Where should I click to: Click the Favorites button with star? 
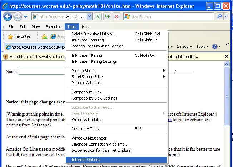(19, 36)
